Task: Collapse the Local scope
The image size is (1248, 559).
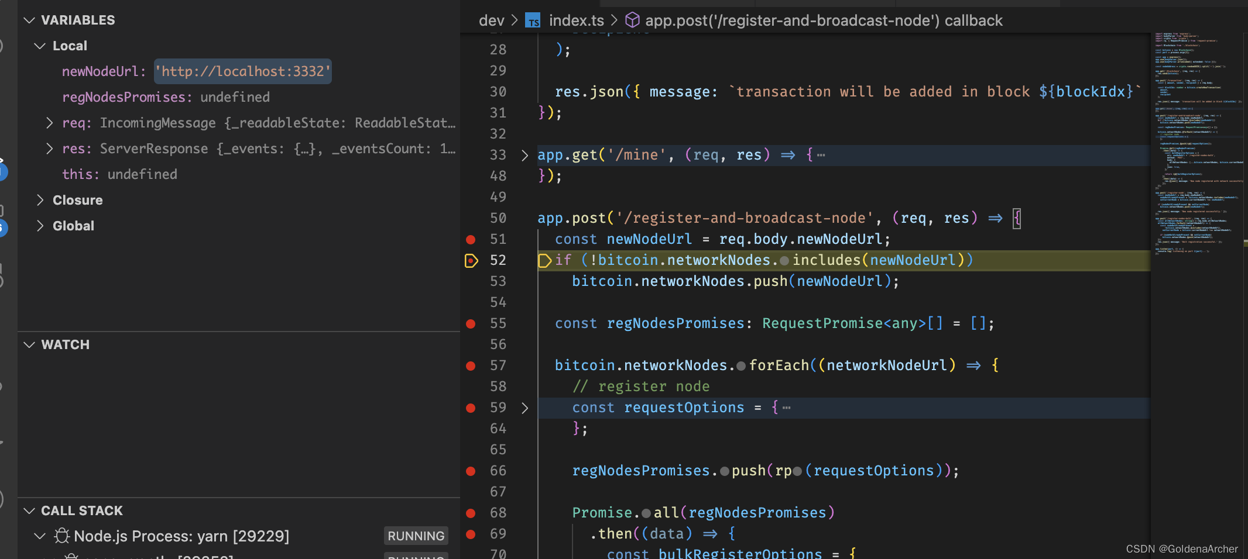Action: 40,46
